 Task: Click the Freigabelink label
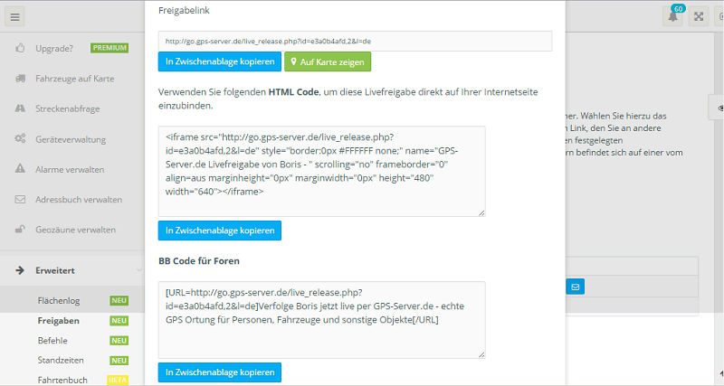[x=184, y=10]
